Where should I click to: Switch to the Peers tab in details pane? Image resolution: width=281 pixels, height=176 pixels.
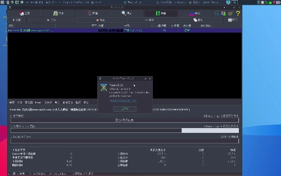pyautogui.click(x=39, y=102)
